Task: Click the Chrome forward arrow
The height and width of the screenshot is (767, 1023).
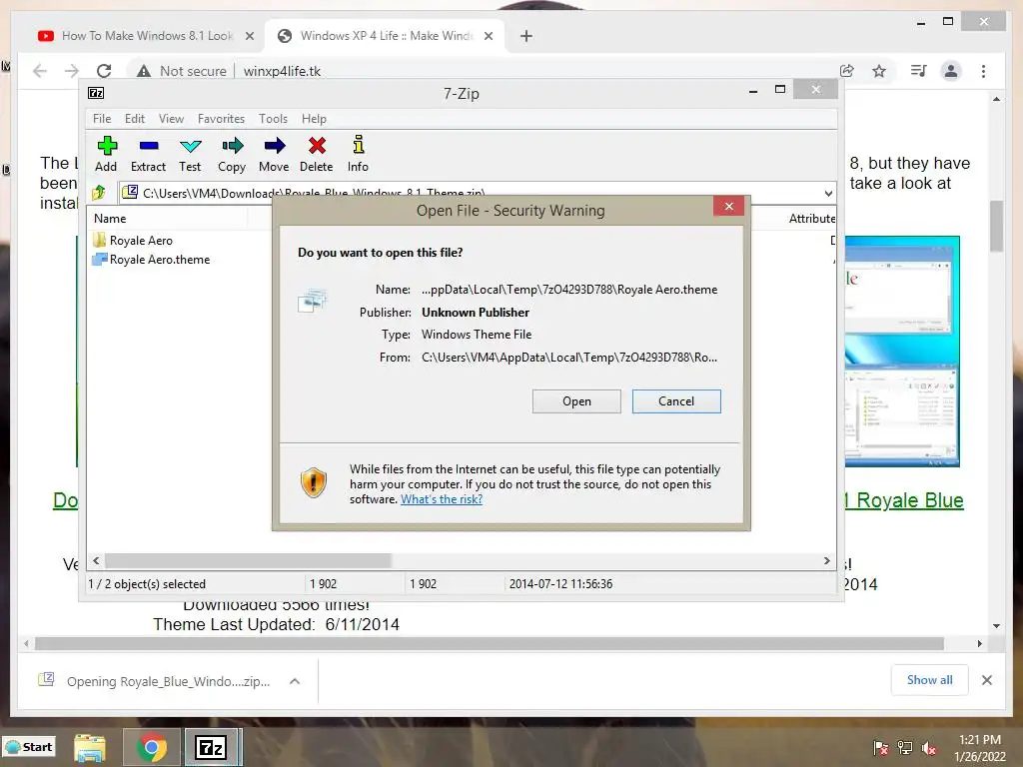Action: point(72,71)
